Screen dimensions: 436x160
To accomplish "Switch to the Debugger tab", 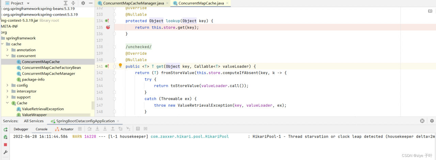I will click(x=21, y=129).
